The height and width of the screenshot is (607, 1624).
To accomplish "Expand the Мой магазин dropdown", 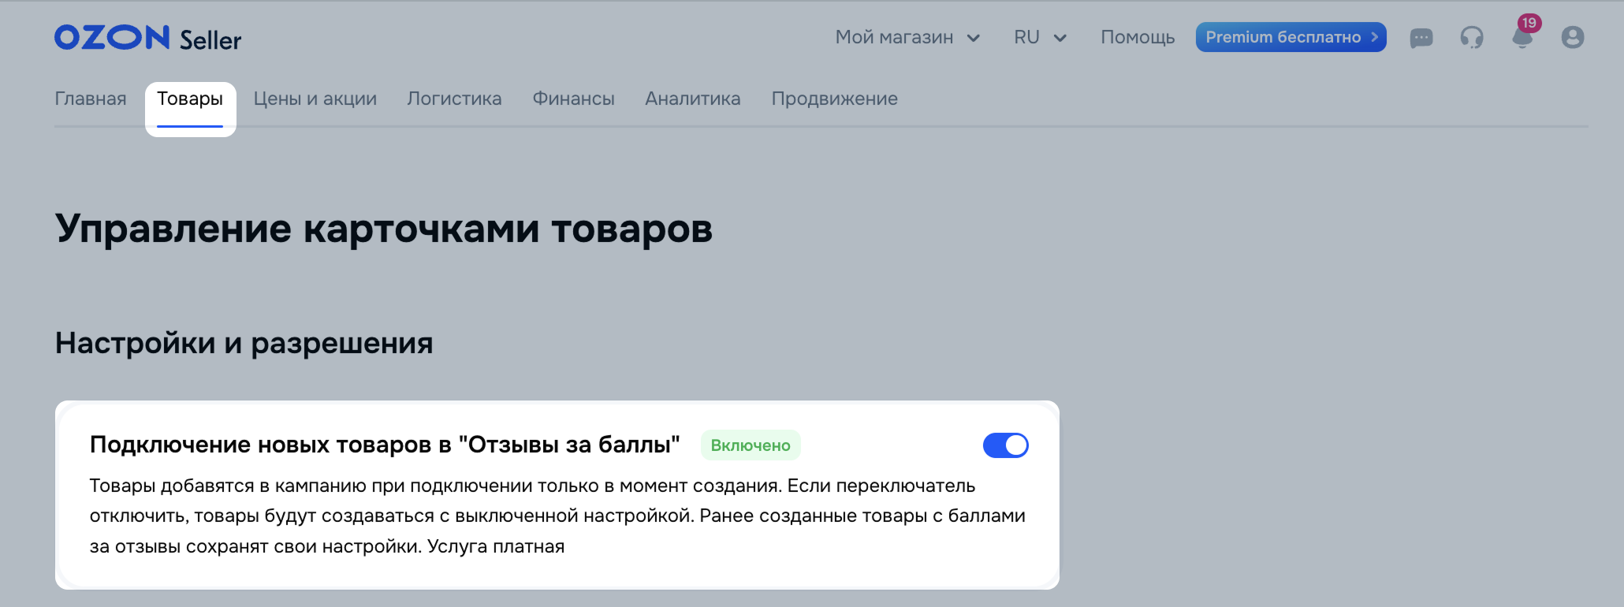I will click(907, 37).
